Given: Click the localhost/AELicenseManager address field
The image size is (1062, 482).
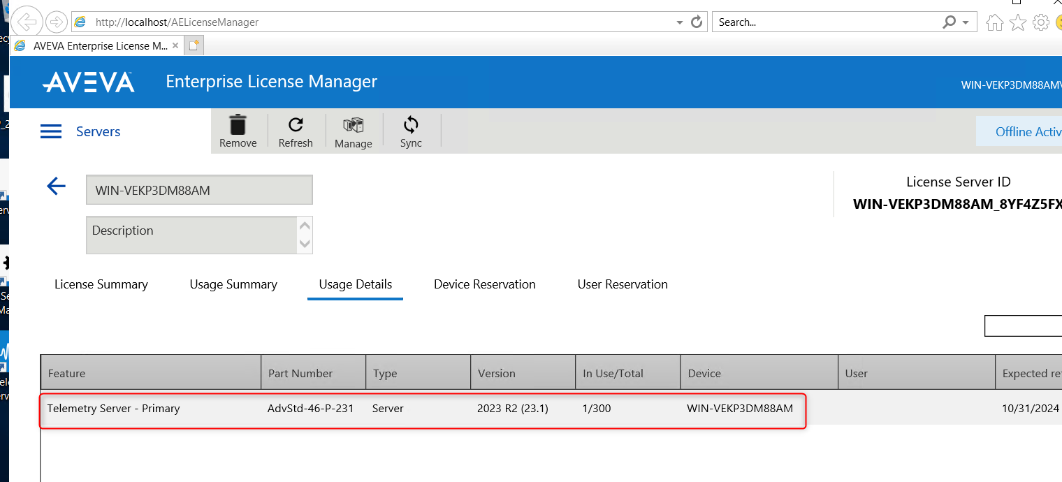Looking at the screenshot, I should [377, 22].
